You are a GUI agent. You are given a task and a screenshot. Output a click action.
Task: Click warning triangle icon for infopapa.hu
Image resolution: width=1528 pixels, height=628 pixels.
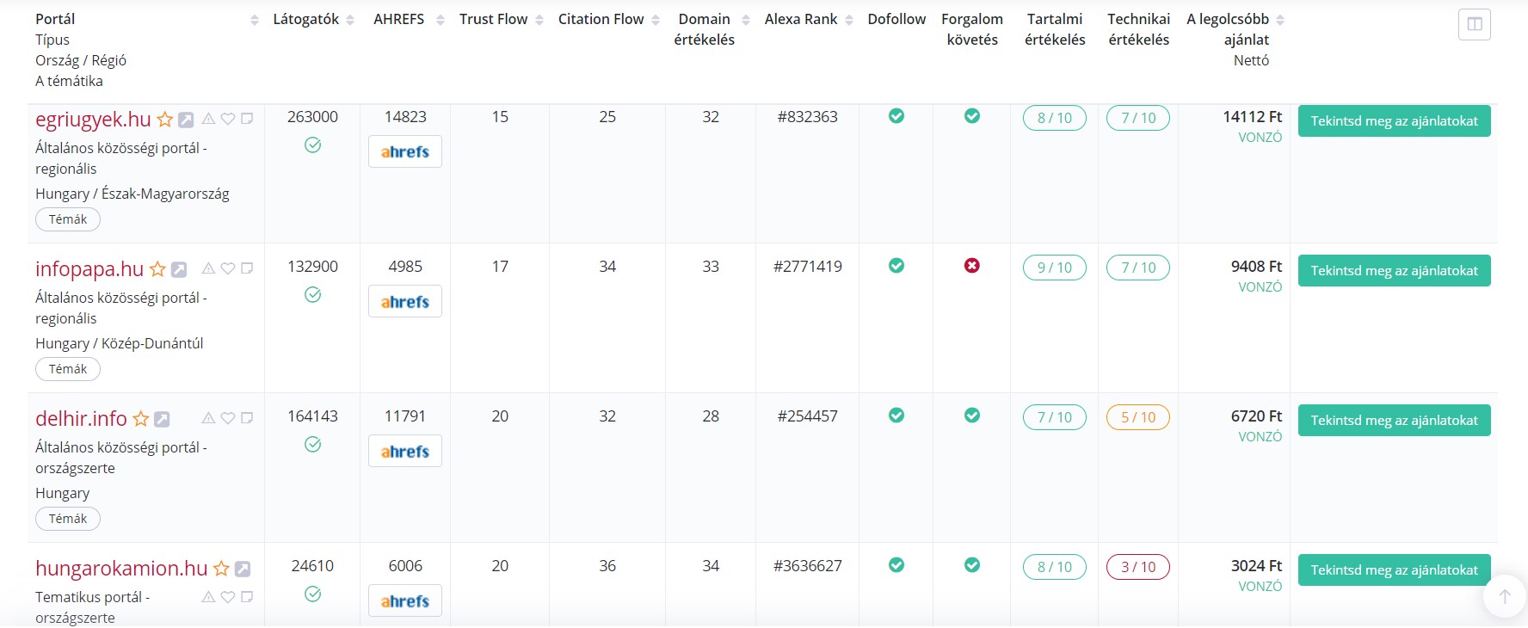208,268
